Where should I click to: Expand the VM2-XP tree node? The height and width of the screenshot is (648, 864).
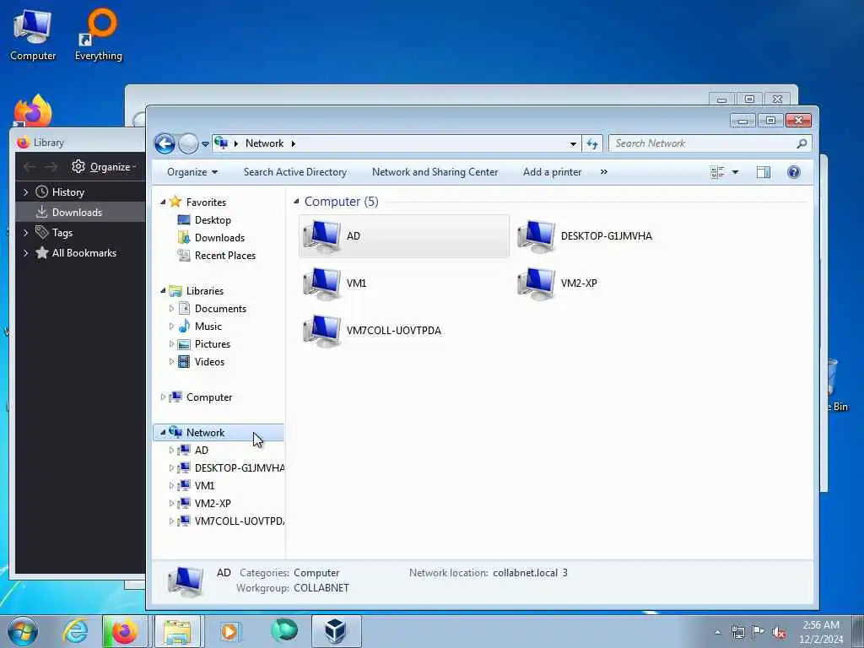tap(171, 503)
